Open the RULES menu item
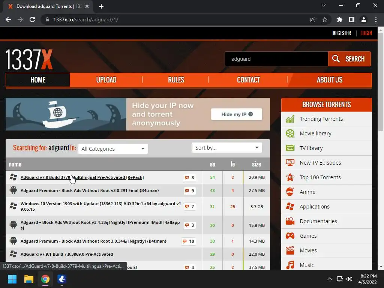Image resolution: width=384 pixels, height=288 pixels. (x=176, y=80)
